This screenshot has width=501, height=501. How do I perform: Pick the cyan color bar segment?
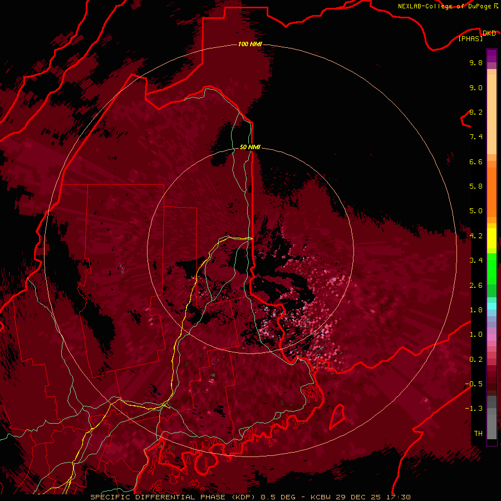492,306
